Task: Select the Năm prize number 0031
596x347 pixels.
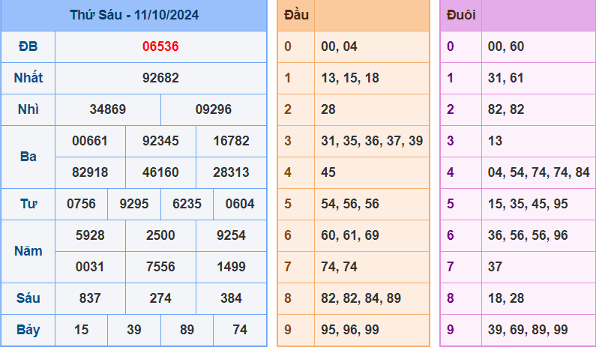Action: click(x=90, y=268)
